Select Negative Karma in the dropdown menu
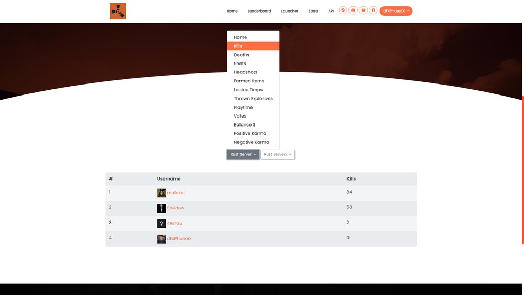524x295 pixels. [253, 142]
